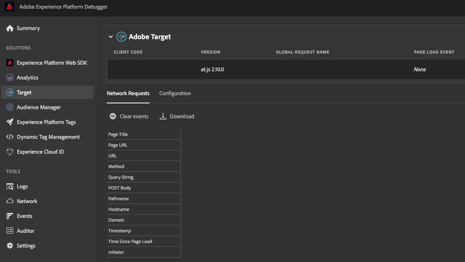Open Summary in the sidebar
Viewport: 465px width, 262px height.
[28, 28]
